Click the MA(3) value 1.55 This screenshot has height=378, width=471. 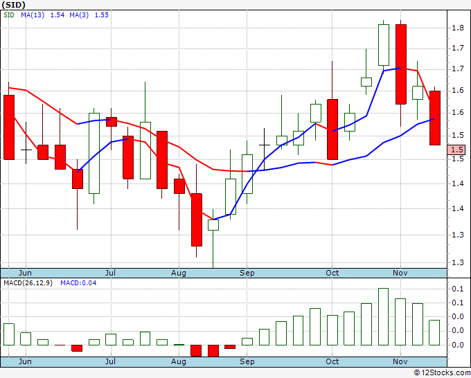point(102,15)
